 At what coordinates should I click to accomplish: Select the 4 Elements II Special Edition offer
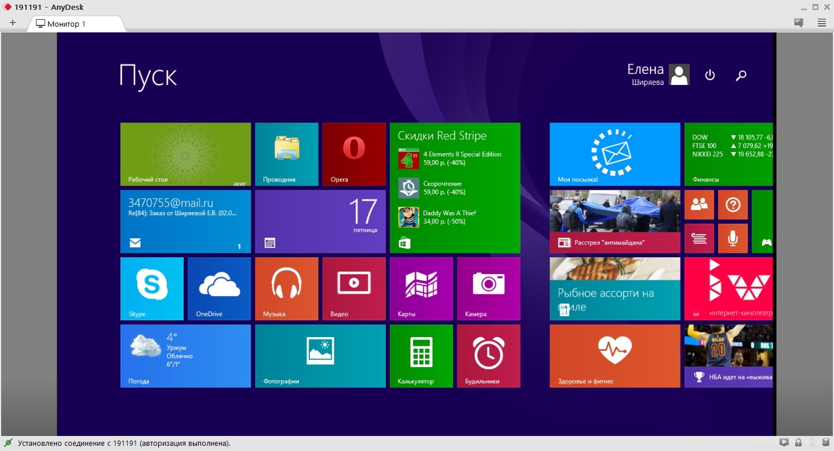(449, 158)
